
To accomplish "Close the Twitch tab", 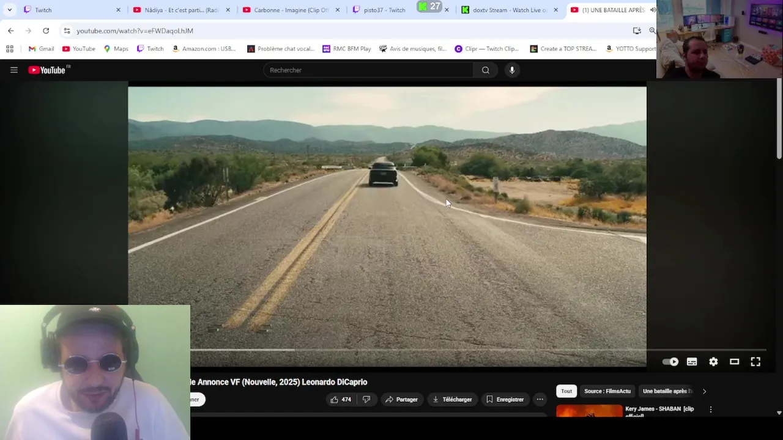I will click(x=118, y=10).
